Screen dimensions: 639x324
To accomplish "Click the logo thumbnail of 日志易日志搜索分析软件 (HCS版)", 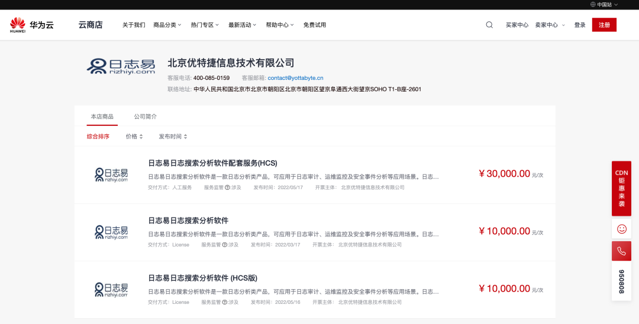I will coord(111,290).
